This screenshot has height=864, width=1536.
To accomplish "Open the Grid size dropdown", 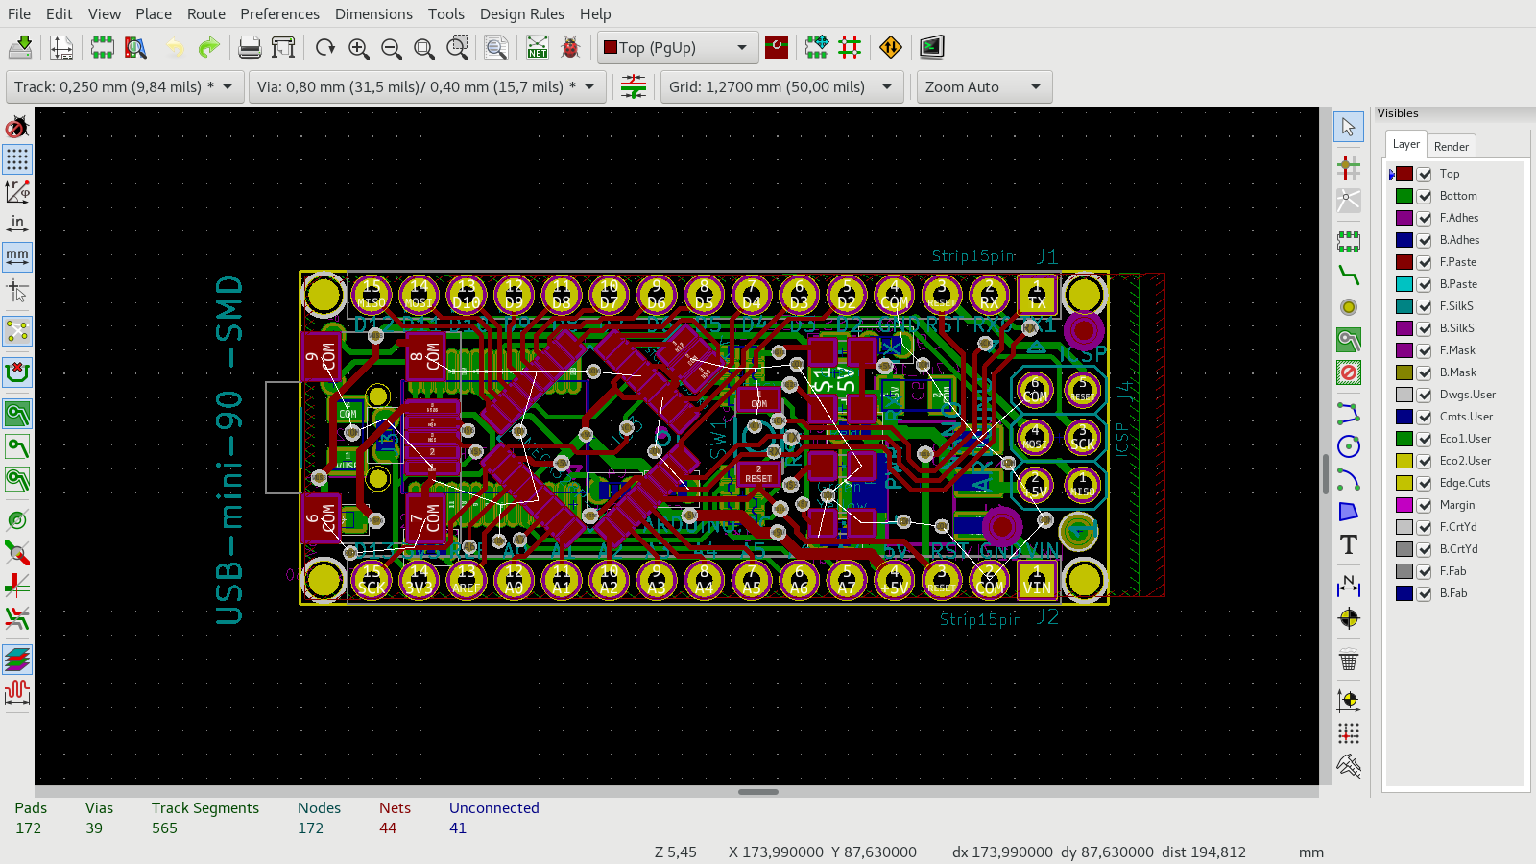I will (886, 87).
